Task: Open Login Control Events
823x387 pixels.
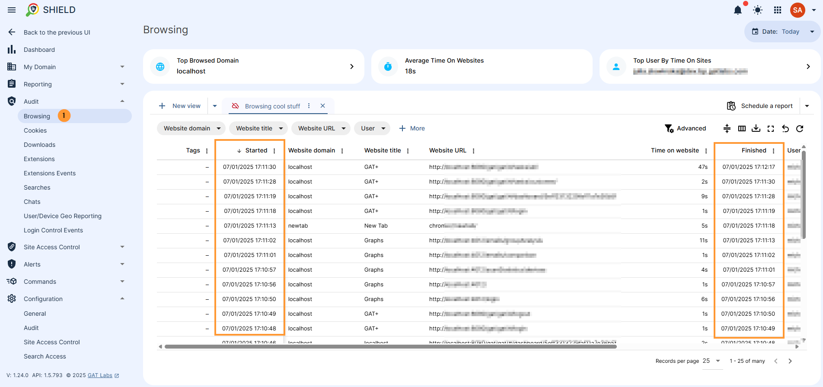Action: click(53, 230)
